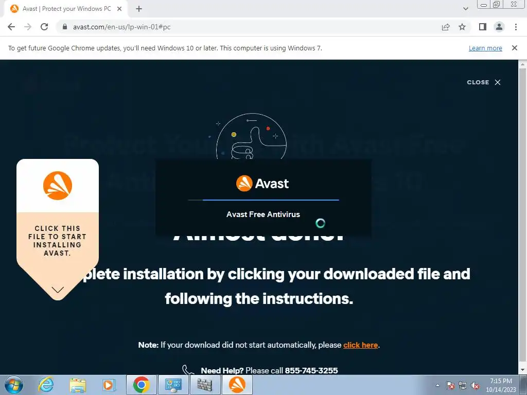Open a new browser tab
Image resolution: width=527 pixels, height=395 pixels.
(x=139, y=9)
